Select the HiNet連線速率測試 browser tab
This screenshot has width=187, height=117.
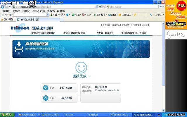pos(38,20)
